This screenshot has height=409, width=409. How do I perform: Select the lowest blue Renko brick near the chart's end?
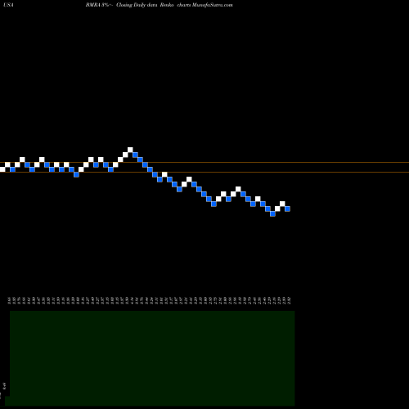[272, 213]
